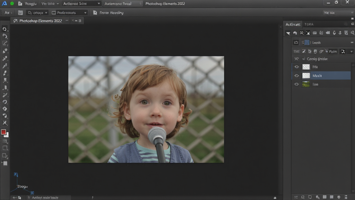The width and height of the screenshot is (355, 200).
Task: Click the duplicate page icon in layers options row
Action: pyautogui.click(x=310, y=51)
